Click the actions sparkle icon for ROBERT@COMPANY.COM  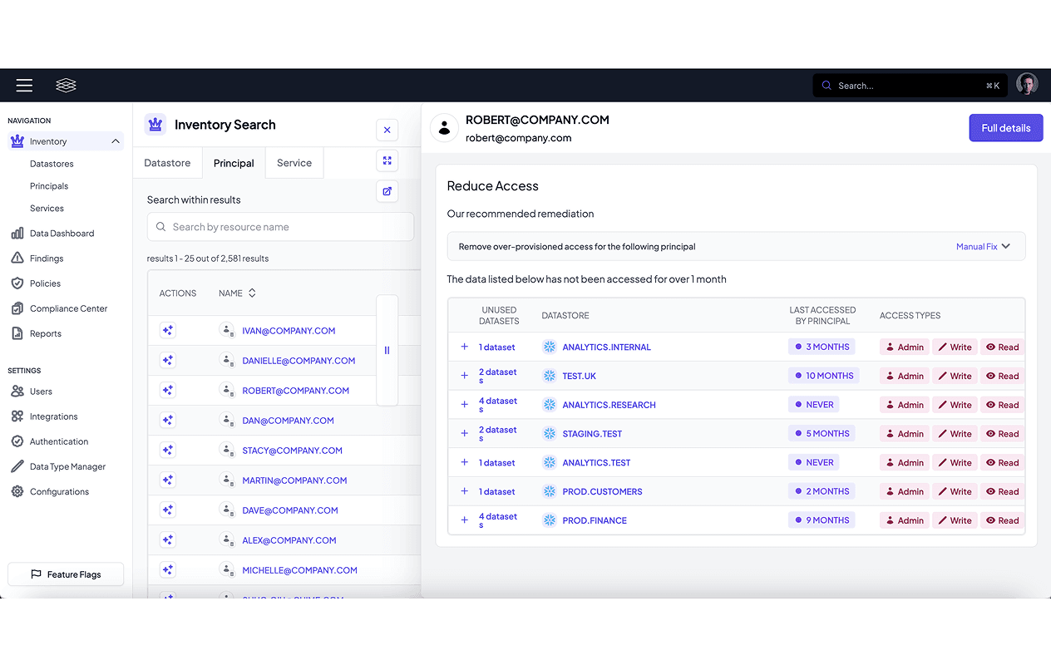tap(168, 390)
